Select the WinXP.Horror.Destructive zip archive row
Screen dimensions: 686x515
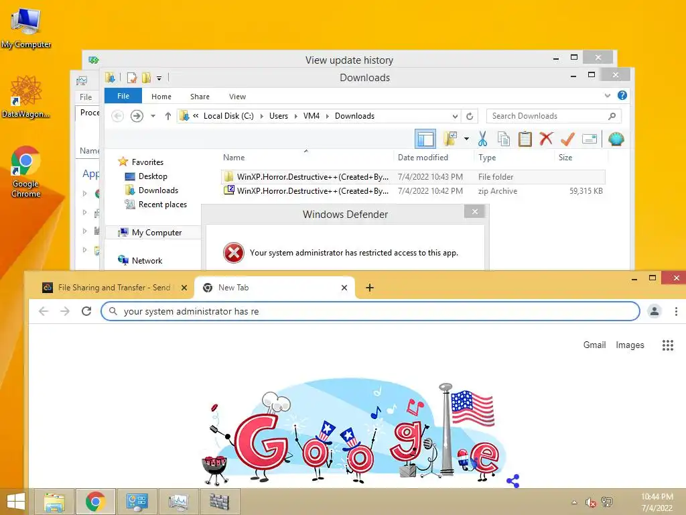[x=413, y=191]
